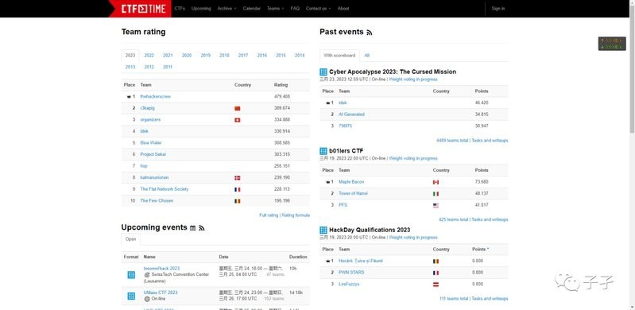This screenshot has height=310, width=635.
Task: Open the Upcoming events RSS feed icon
Action: click(x=202, y=228)
